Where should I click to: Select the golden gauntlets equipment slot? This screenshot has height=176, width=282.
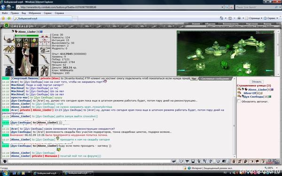[x=9, y=48]
